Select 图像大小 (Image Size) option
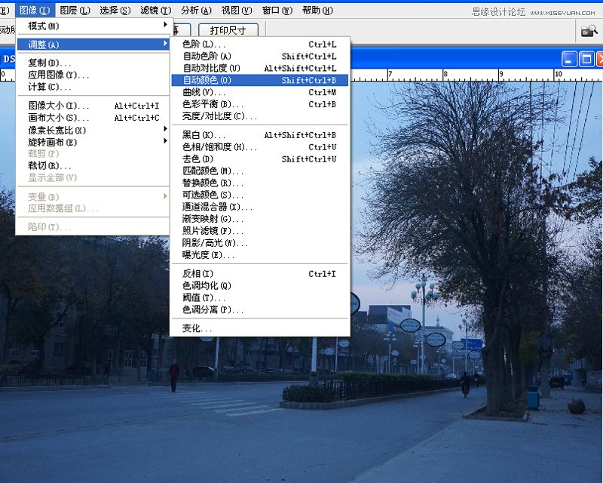Screen dimensions: 603x483 tap(93, 106)
